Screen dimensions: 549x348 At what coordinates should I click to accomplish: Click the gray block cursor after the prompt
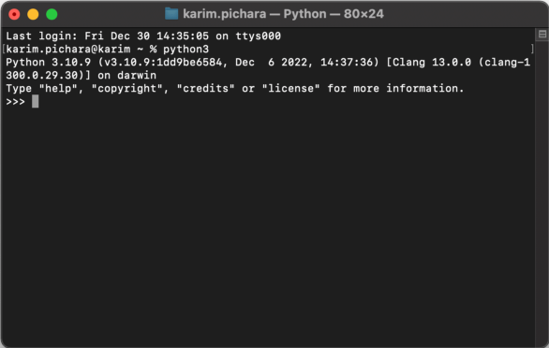click(x=35, y=102)
